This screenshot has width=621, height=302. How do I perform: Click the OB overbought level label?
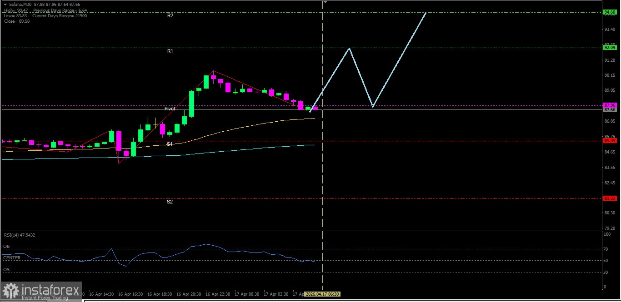6,247
